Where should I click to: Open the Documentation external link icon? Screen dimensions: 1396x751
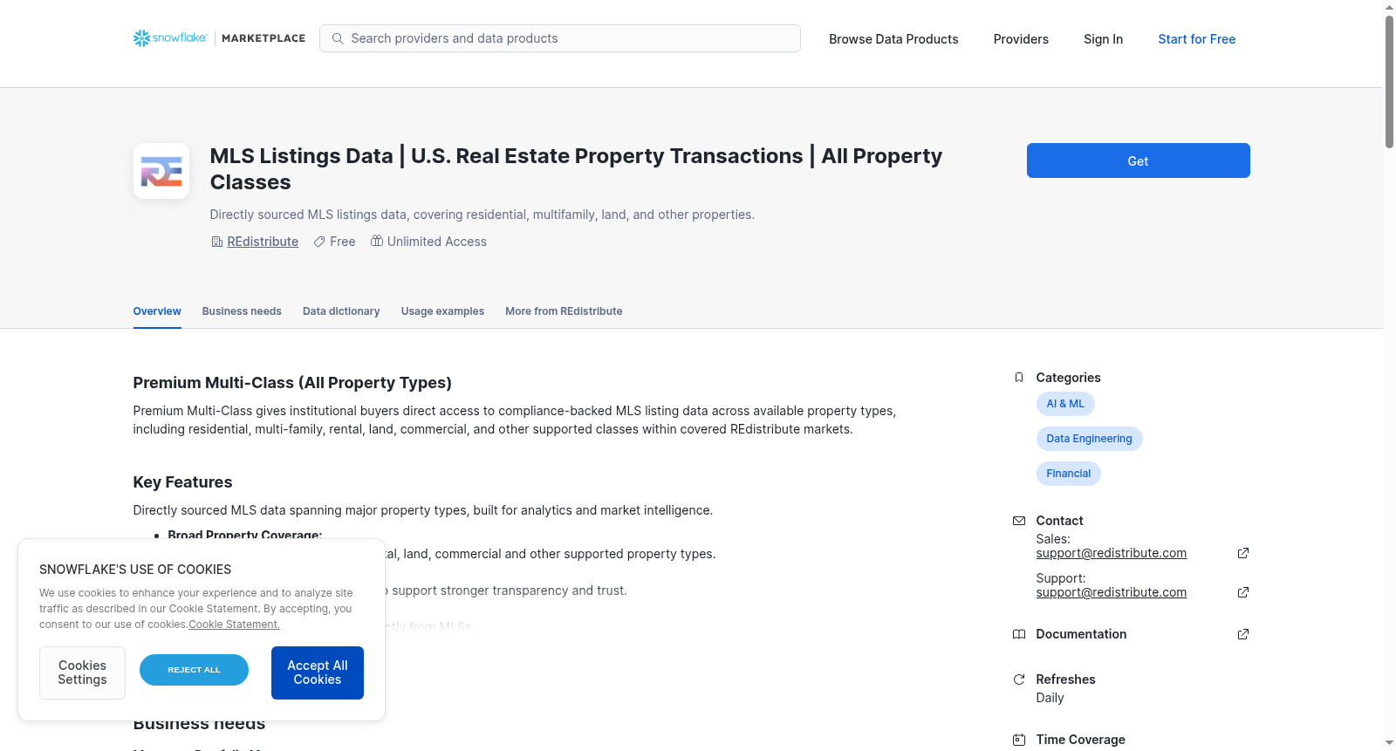(1243, 634)
